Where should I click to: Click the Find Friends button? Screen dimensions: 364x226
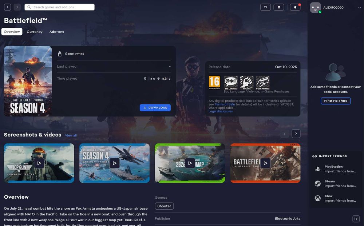pyautogui.click(x=336, y=101)
